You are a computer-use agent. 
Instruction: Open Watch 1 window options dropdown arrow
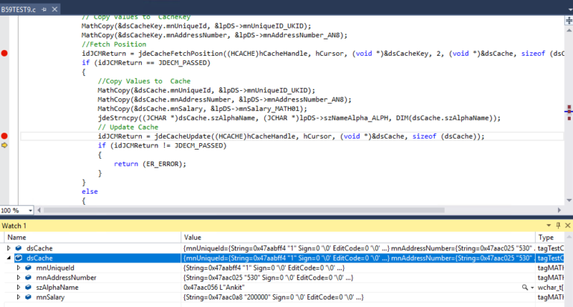tap(548, 226)
